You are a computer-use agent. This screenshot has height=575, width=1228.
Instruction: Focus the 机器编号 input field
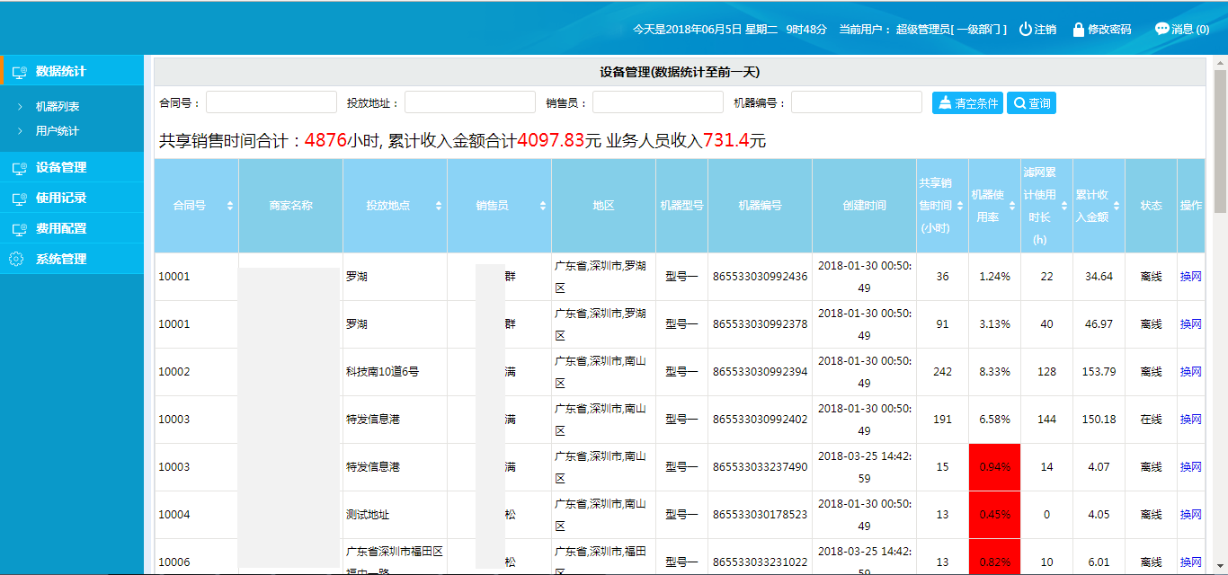coord(857,102)
